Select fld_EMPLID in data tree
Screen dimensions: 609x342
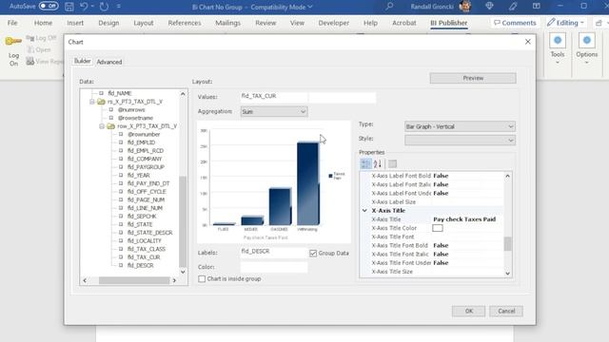click(141, 142)
